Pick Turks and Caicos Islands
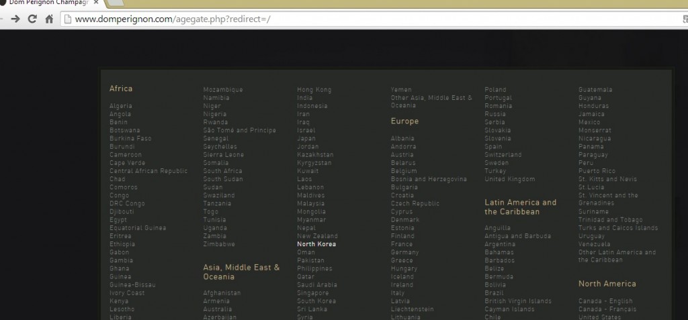This screenshot has height=320, width=688. click(x=618, y=228)
